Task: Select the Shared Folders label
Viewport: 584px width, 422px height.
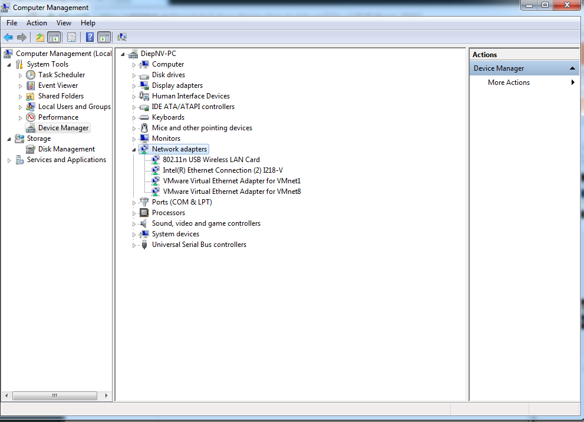Action: click(61, 96)
